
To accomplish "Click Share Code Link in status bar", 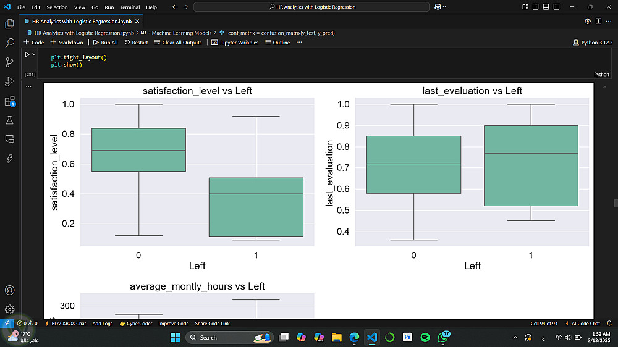I will [x=212, y=324].
